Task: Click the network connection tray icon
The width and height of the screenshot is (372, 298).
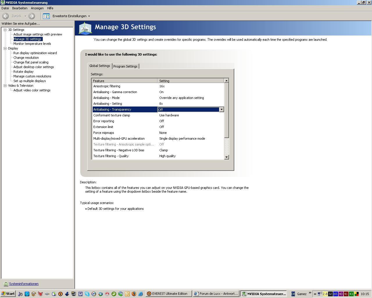Action: [x=319, y=294]
